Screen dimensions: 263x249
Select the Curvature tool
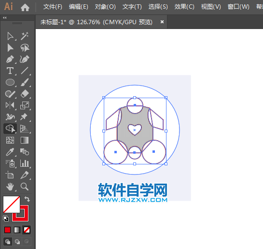click(25, 59)
